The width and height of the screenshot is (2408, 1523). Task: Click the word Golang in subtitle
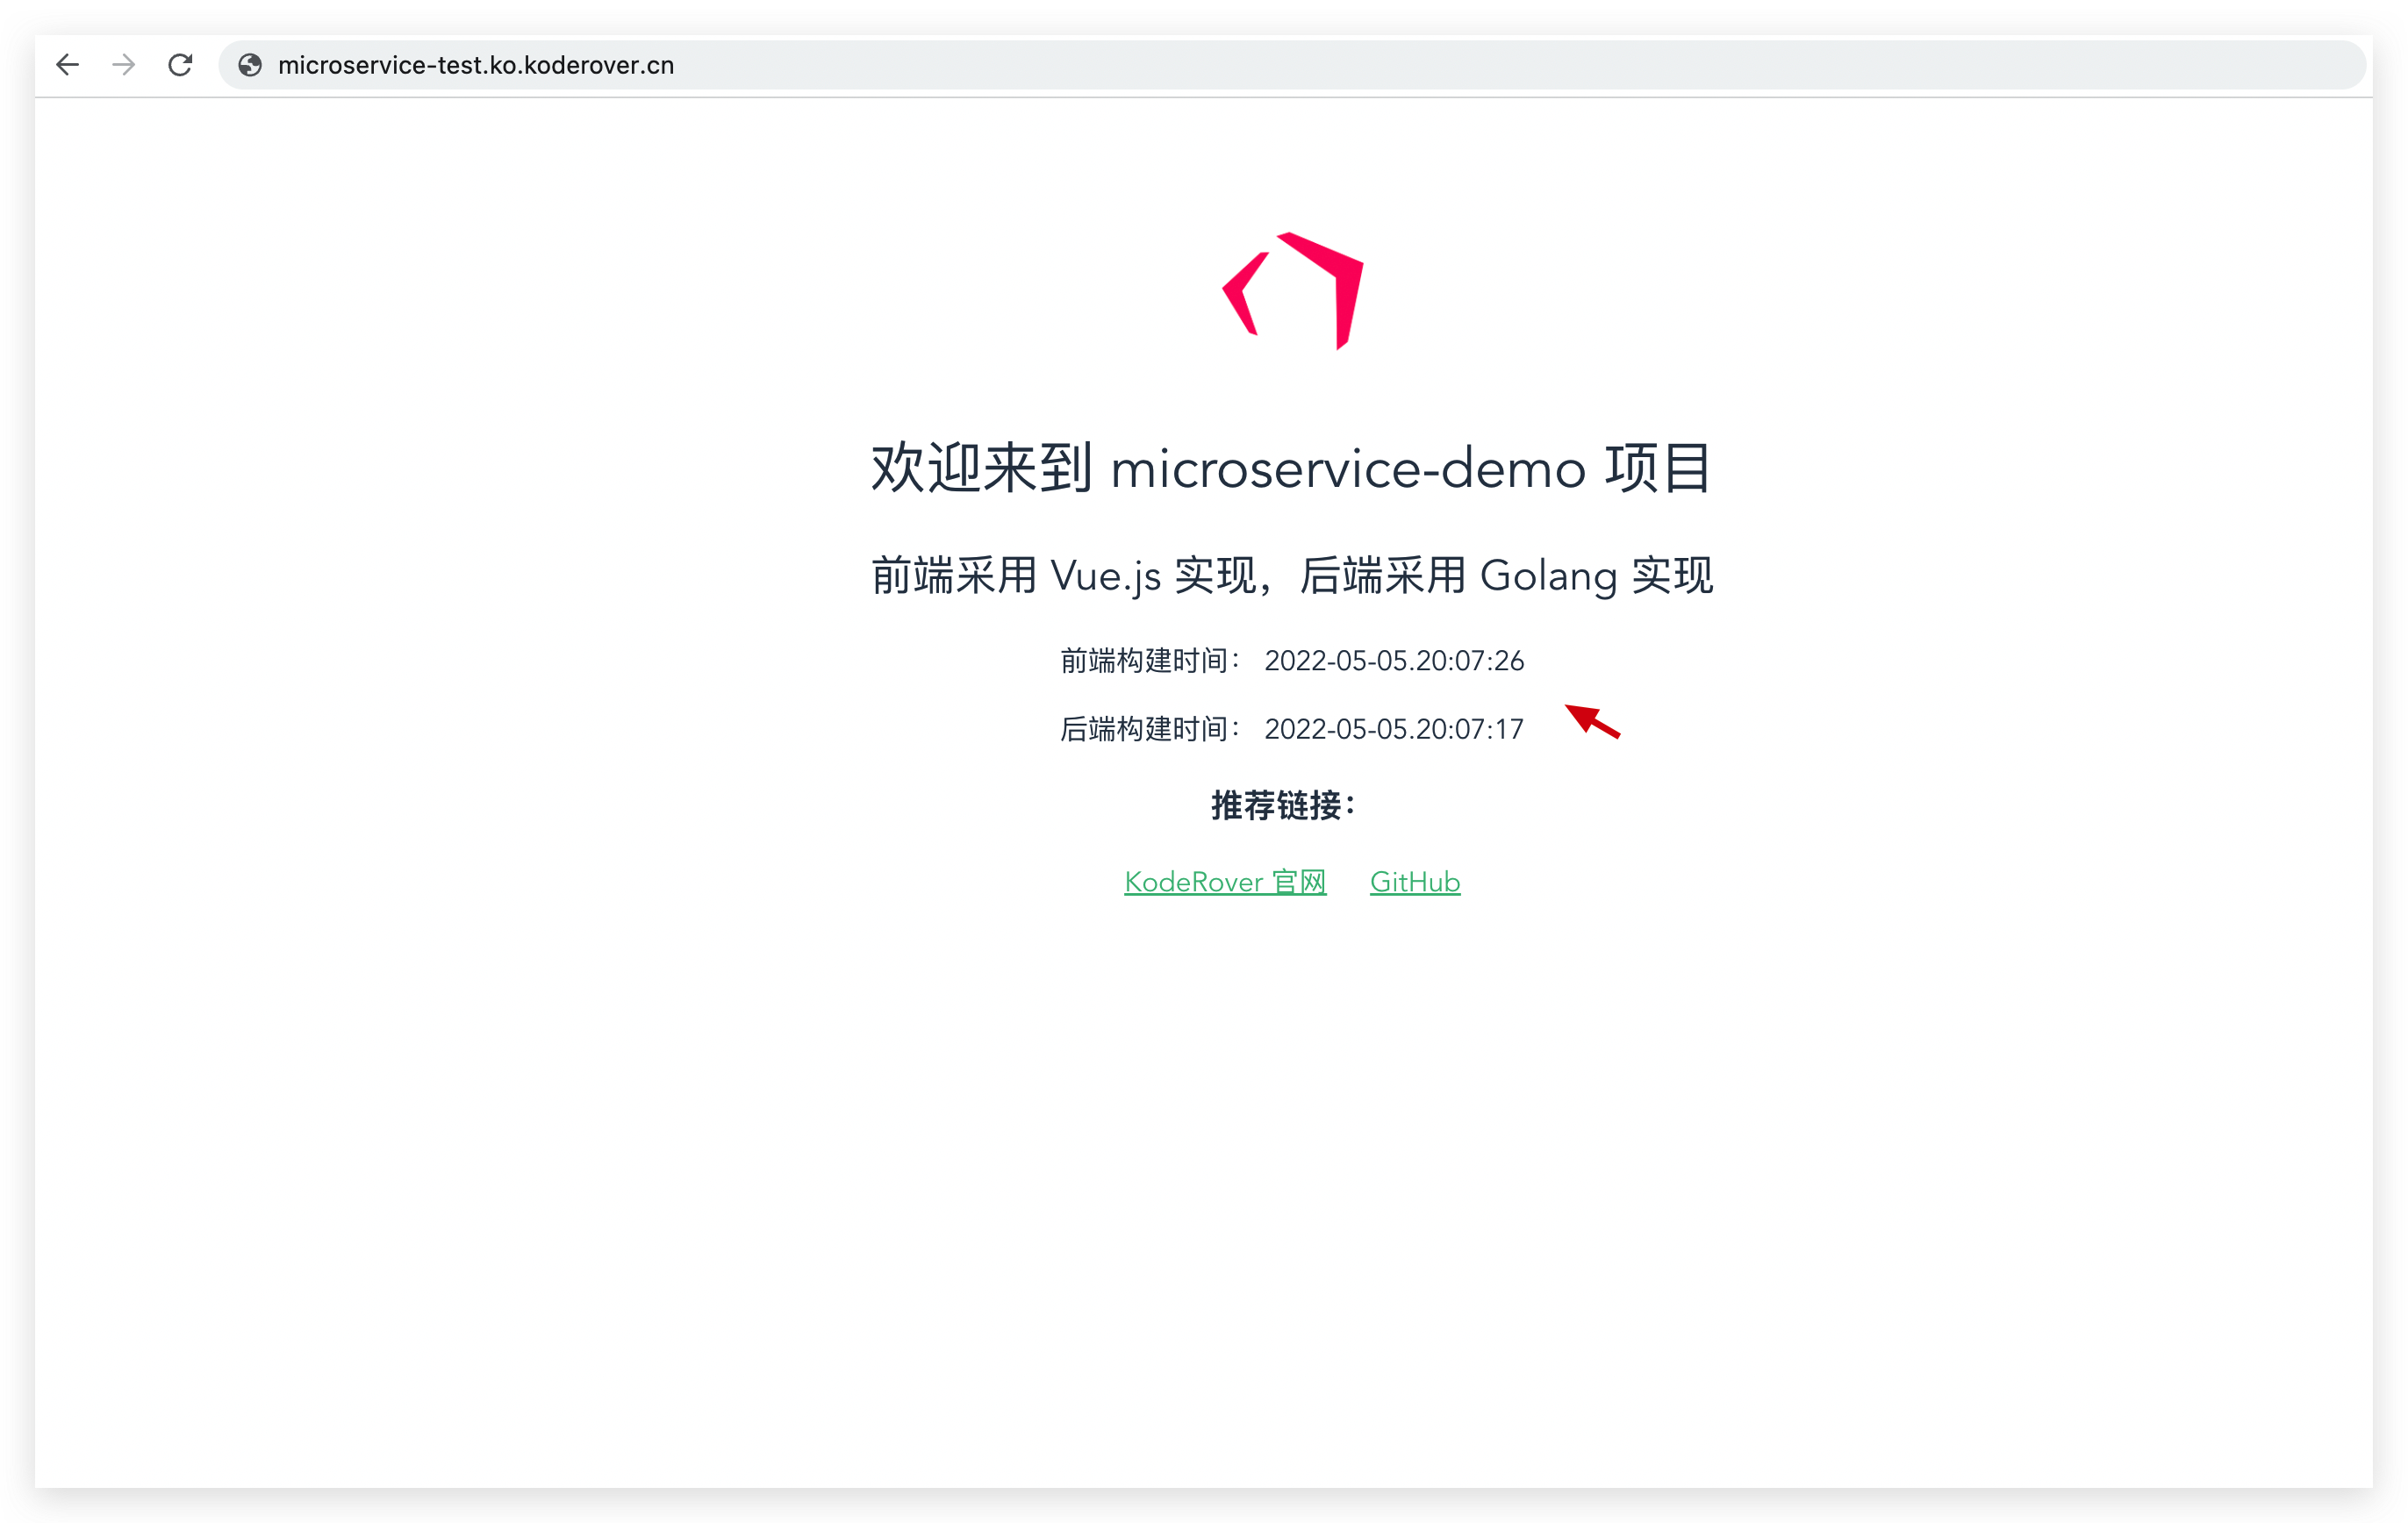pyautogui.click(x=1547, y=576)
